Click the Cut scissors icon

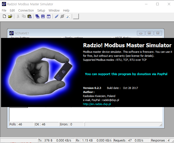18,16
